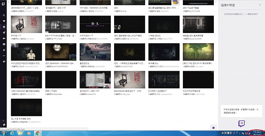The image size is (265, 136).
Task: Open the schoolgirl character stream thumbnail
Action: pyautogui.click(x=26, y=52)
